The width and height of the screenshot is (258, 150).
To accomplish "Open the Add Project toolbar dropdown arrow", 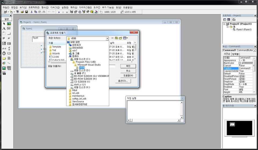I will tap(8, 12).
